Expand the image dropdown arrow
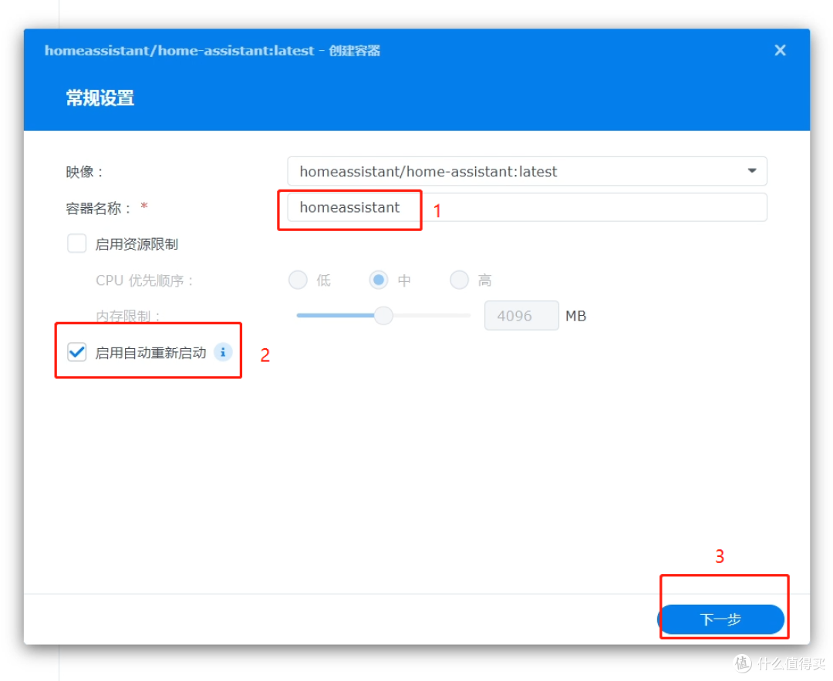 click(x=751, y=171)
